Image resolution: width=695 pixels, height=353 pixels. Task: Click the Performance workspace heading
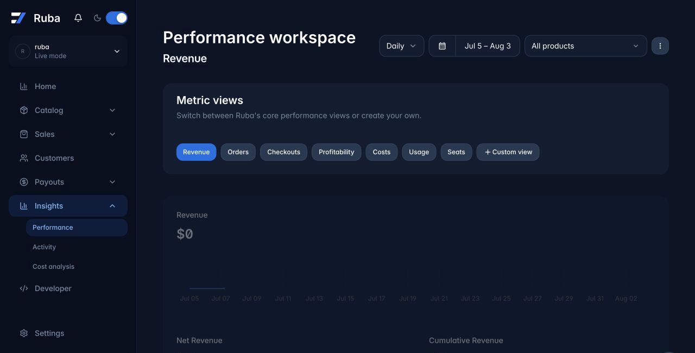point(259,37)
